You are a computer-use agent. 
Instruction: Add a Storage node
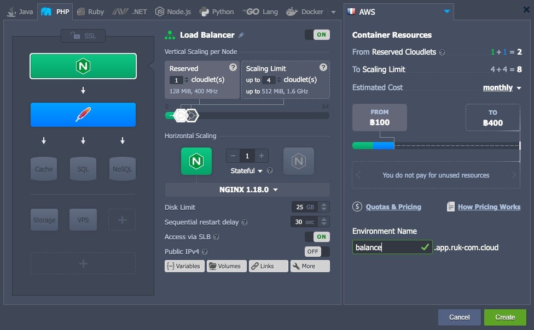point(44,220)
